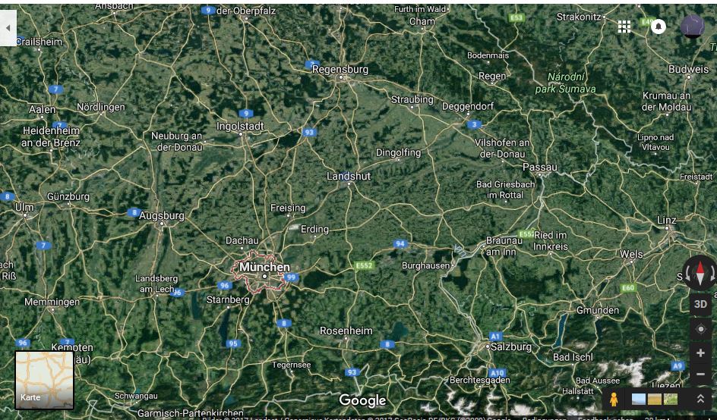Viewport: 717px width, 420px height.
Task: Select the Aalen label
Action: click(x=43, y=110)
